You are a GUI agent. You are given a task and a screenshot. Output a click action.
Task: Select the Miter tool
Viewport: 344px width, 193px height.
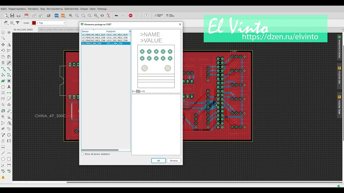(9, 99)
